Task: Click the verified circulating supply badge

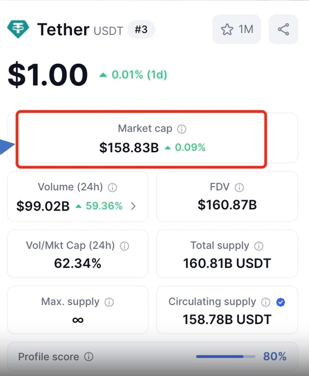Action: tap(281, 302)
